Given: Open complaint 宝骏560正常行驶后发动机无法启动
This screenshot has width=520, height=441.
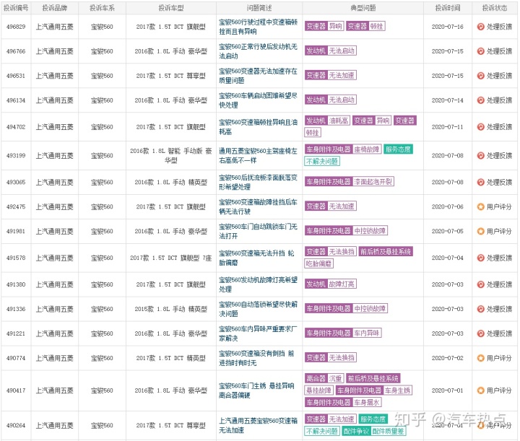Looking at the screenshot, I should [258, 51].
